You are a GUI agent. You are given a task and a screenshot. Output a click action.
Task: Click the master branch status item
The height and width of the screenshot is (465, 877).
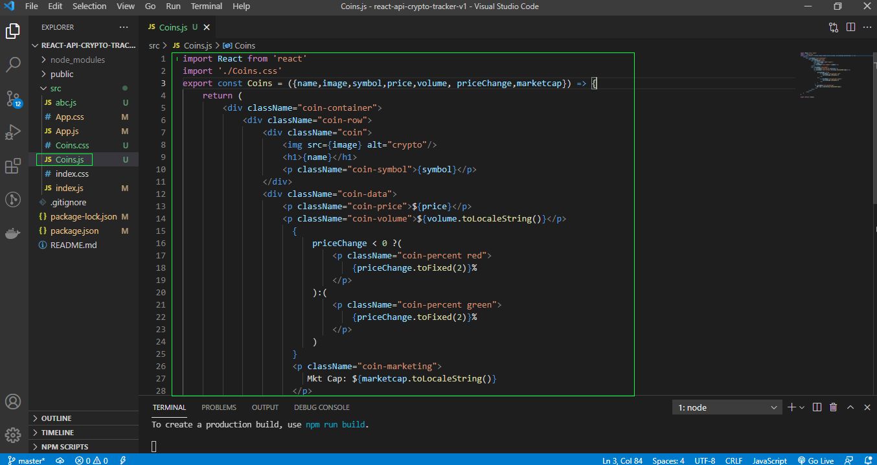click(27, 460)
